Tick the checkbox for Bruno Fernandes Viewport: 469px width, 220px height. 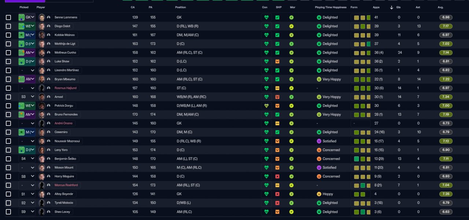click(x=8, y=115)
